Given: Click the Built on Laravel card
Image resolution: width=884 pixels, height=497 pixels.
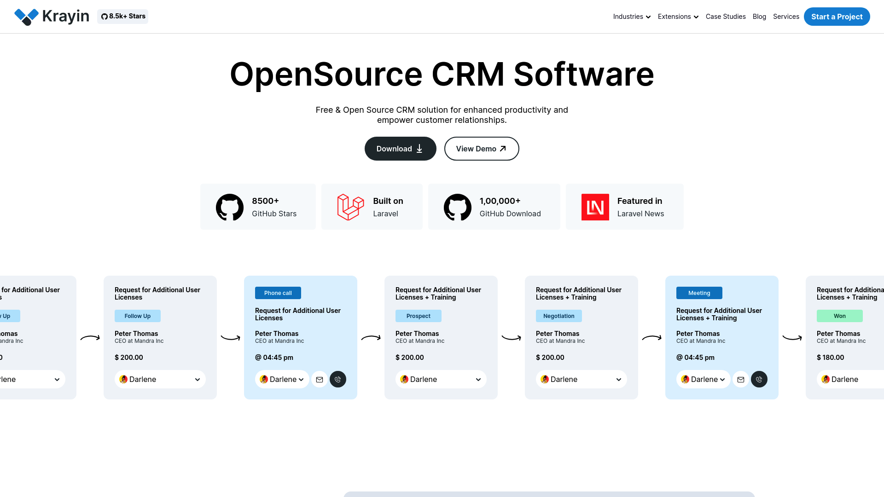Looking at the screenshot, I should 372,207.
